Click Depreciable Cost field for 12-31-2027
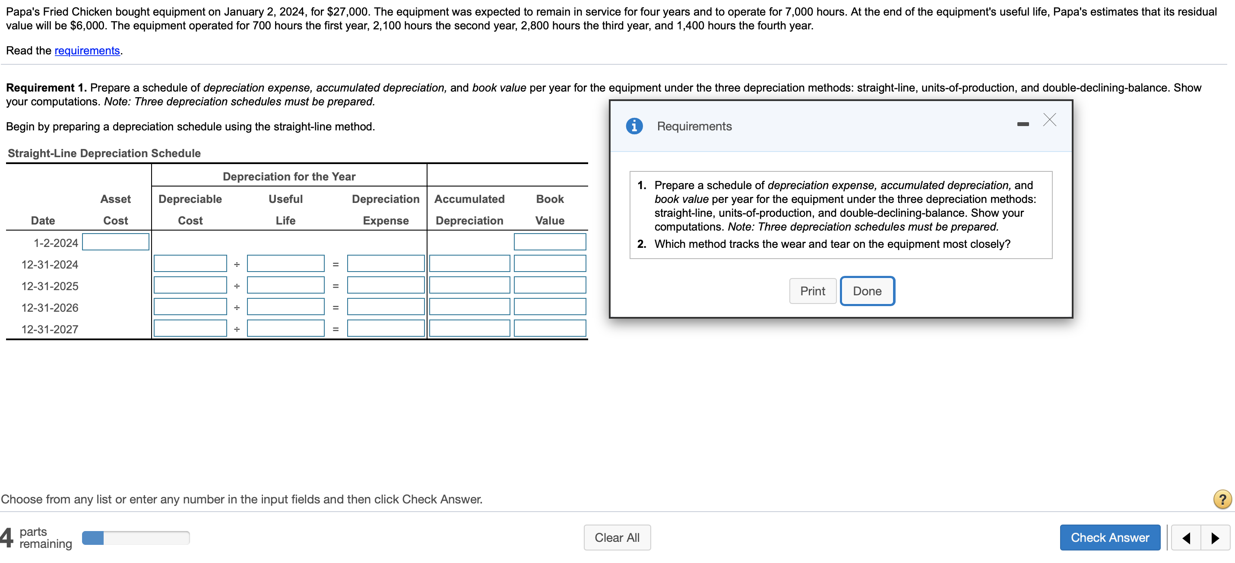The height and width of the screenshot is (563, 1235). click(190, 328)
